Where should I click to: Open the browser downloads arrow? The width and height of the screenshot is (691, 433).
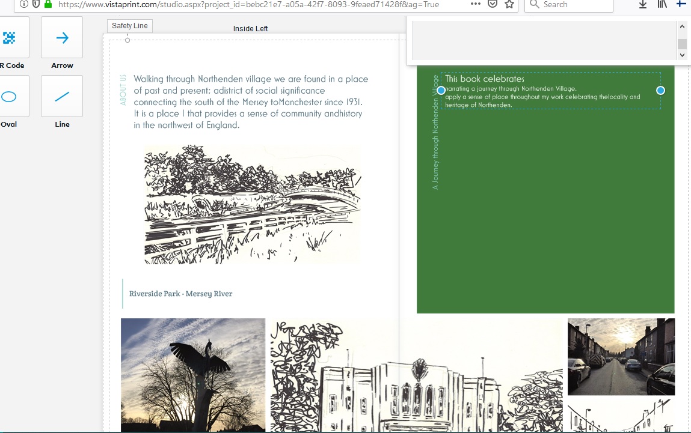tap(643, 4)
